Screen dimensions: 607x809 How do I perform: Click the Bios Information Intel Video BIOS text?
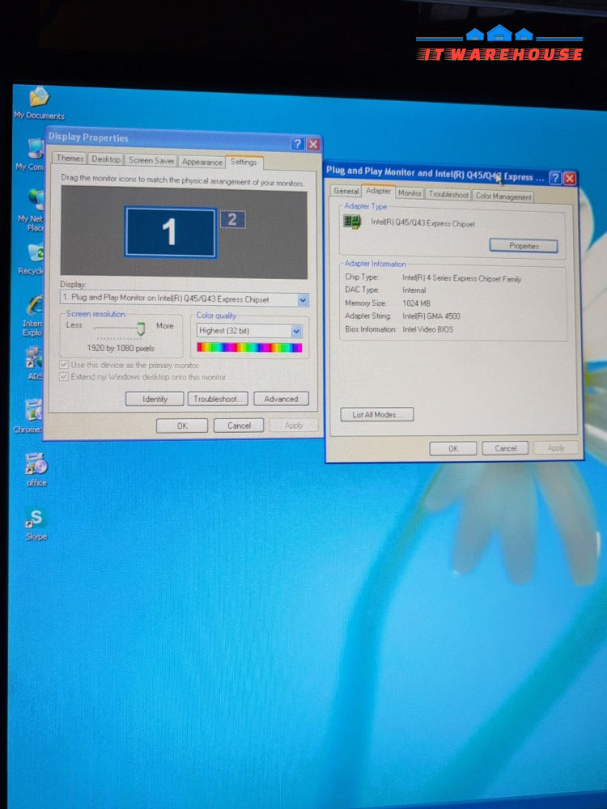click(x=428, y=329)
